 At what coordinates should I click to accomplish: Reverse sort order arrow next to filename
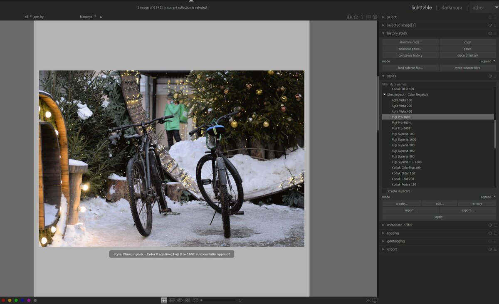point(101,17)
